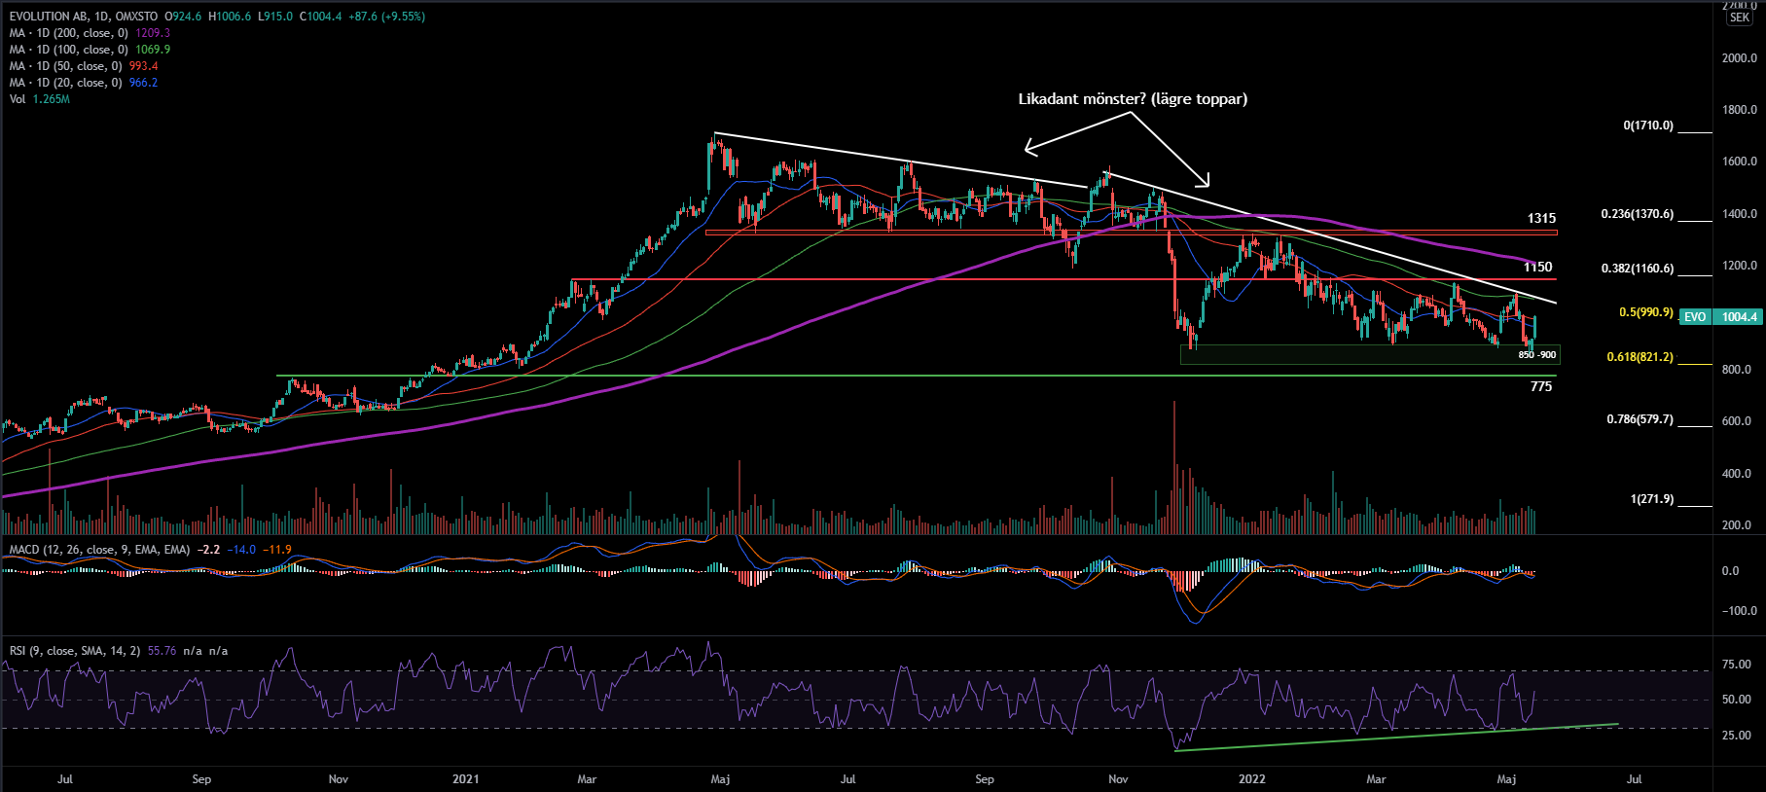Click the 2022 label on time axis
This screenshot has height=792, width=1766.
point(1251,779)
